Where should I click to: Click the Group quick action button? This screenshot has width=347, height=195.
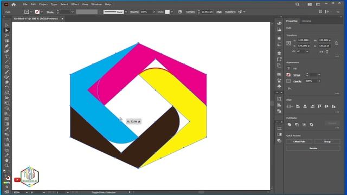point(327,141)
